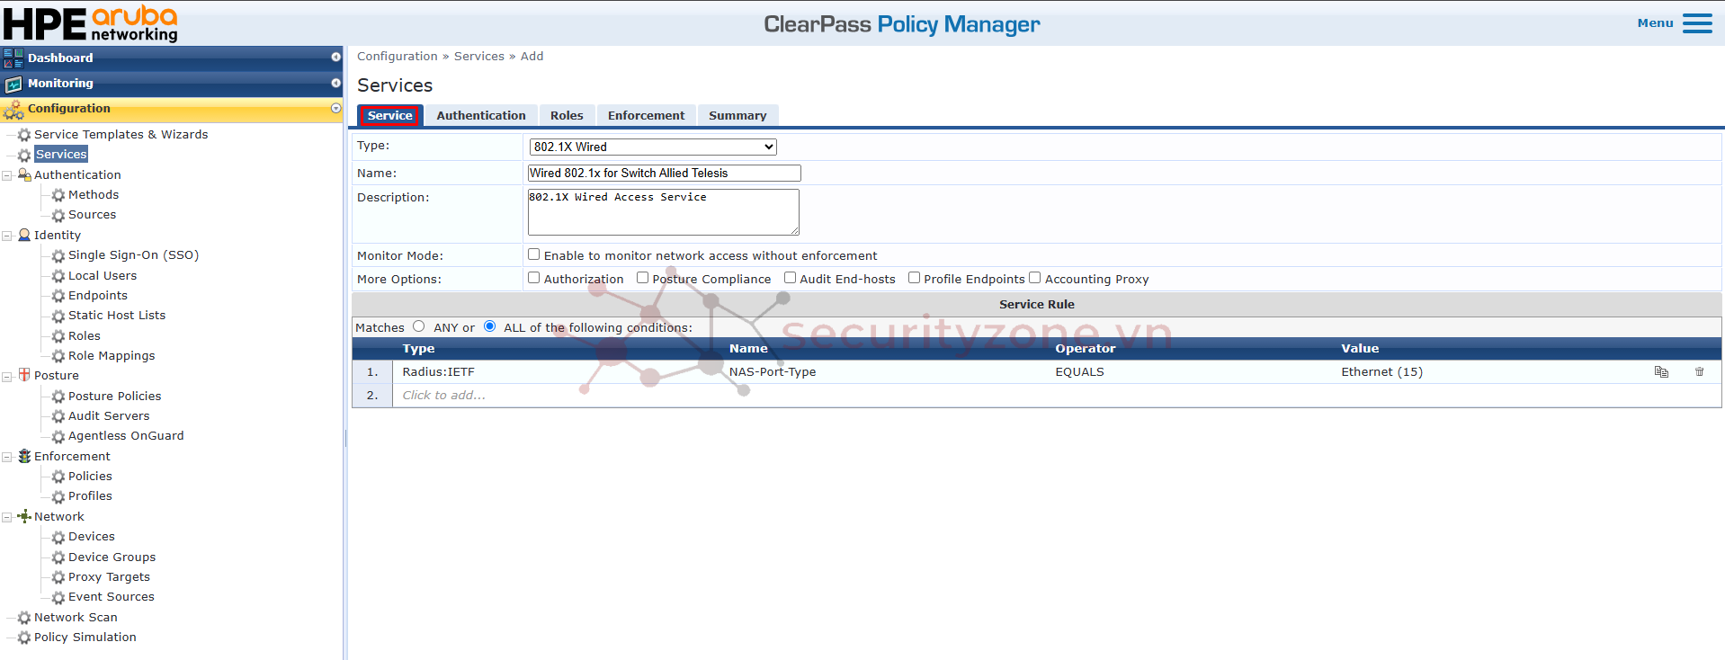Viewport: 1725px width, 660px height.
Task: Collapse the Authentication tree node
Action: pyautogui.click(x=7, y=175)
